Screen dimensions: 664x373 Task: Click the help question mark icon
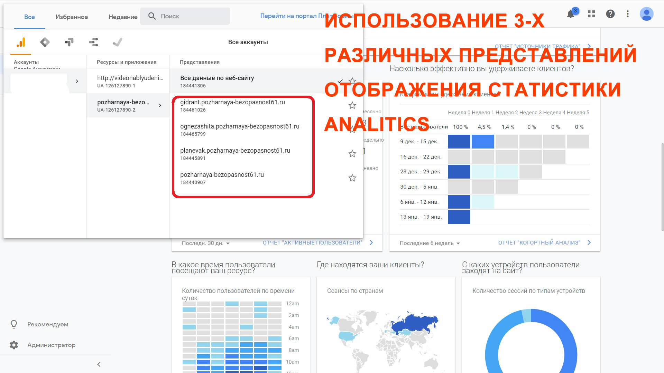(610, 14)
